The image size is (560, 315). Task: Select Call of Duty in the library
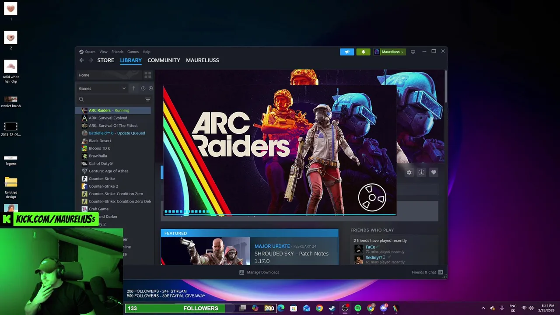(114, 164)
